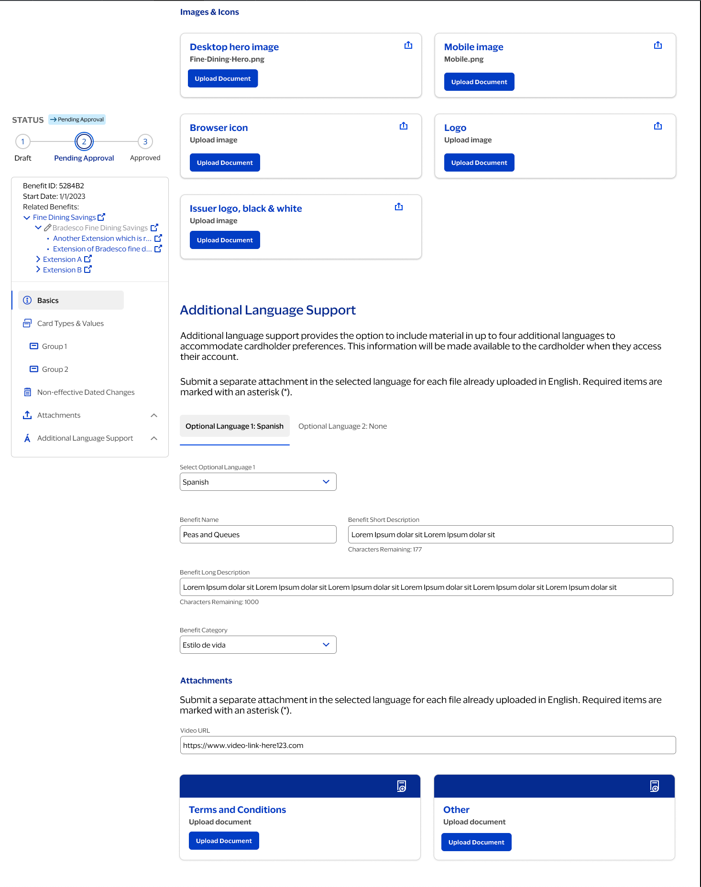
Task: Expand the Extension B tree item
Action: 38,270
